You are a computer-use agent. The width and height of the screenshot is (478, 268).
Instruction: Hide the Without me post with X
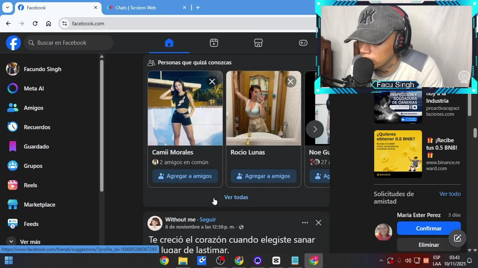pos(319,223)
